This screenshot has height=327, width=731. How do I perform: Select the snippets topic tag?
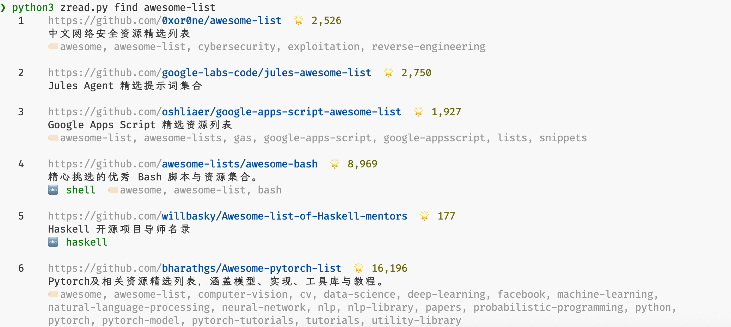coord(563,137)
